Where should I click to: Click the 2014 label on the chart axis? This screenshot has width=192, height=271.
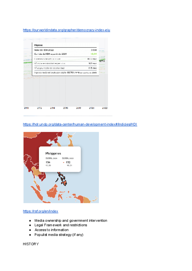point(52,108)
